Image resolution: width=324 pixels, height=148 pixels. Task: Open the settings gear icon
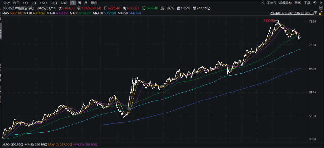315,3
